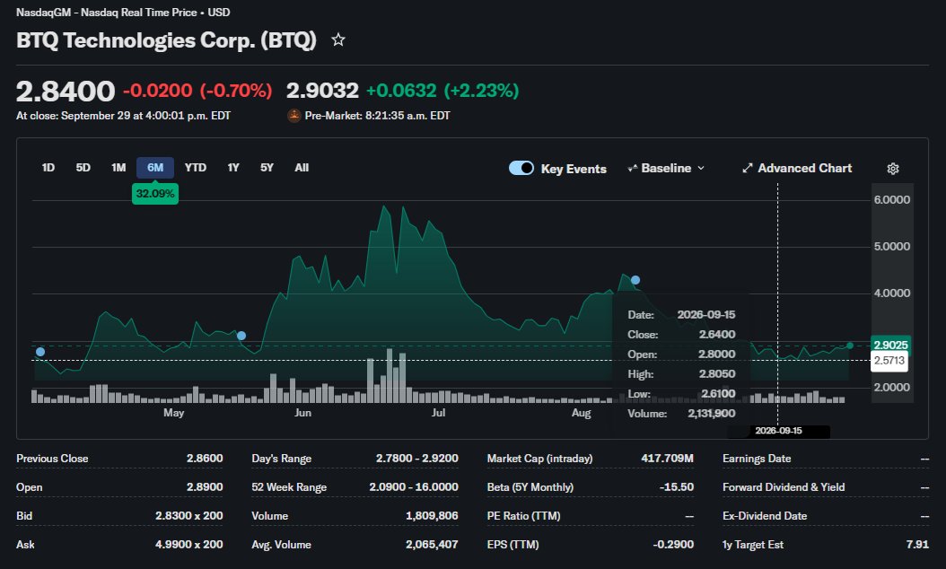Screen dimensions: 946x569
Task: Switch to the YTD time range
Action: click(x=196, y=168)
